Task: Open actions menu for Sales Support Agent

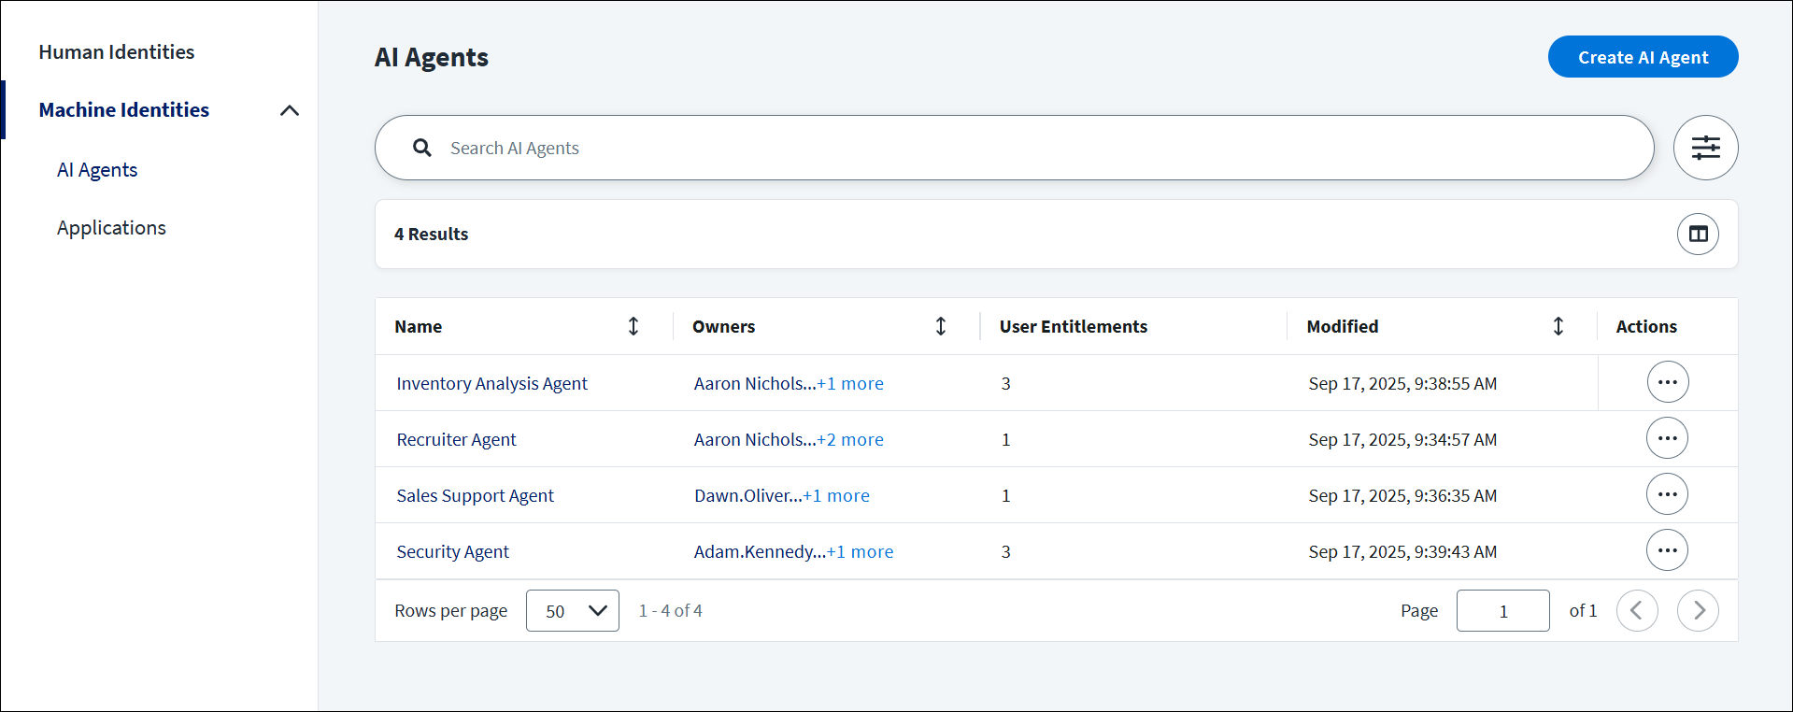Action: [1667, 494]
